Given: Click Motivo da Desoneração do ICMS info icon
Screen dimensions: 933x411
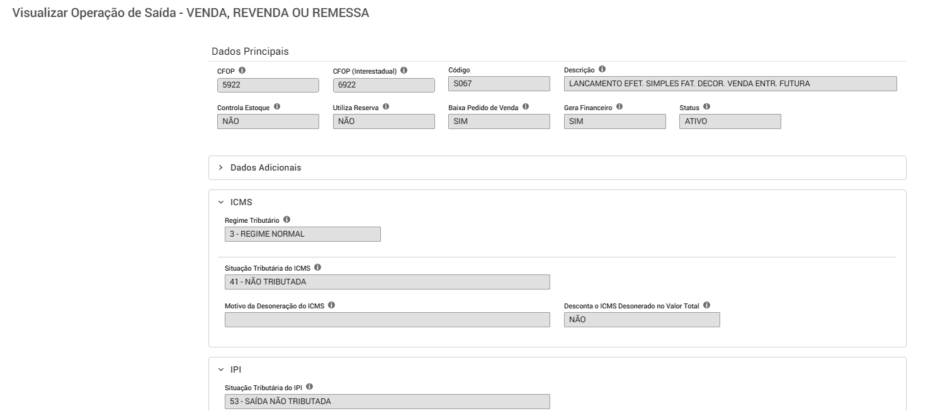Looking at the screenshot, I should [x=331, y=305].
